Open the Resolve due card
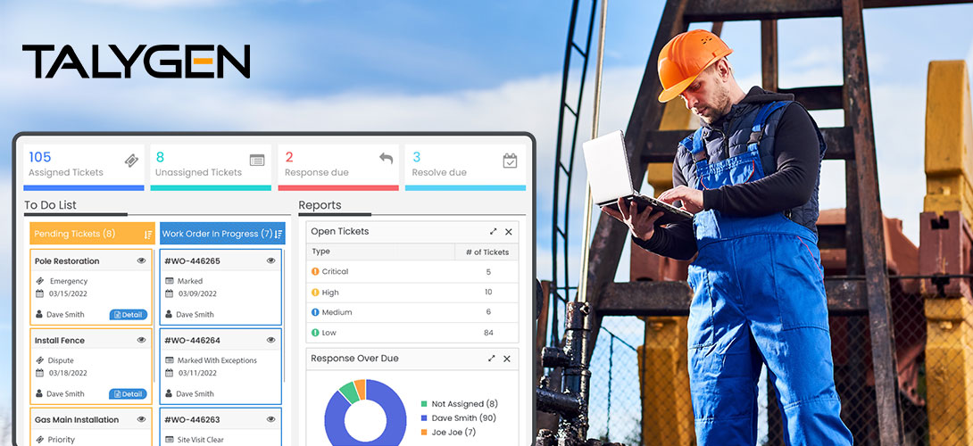This screenshot has height=446, width=973. click(465, 167)
